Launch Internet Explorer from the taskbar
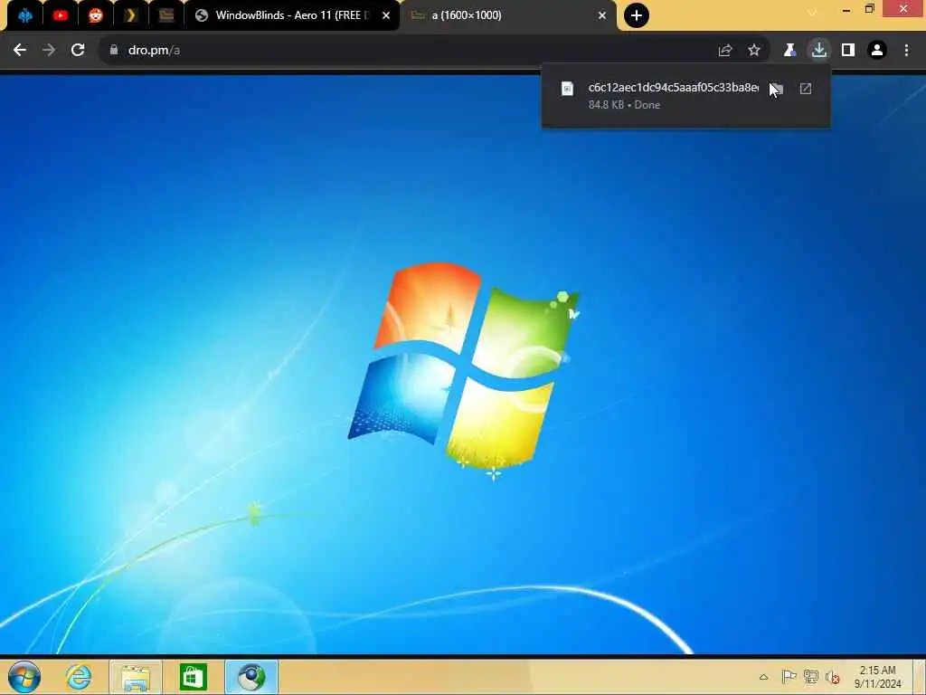Viewport: 926px width, 695px height. [79, 677]
